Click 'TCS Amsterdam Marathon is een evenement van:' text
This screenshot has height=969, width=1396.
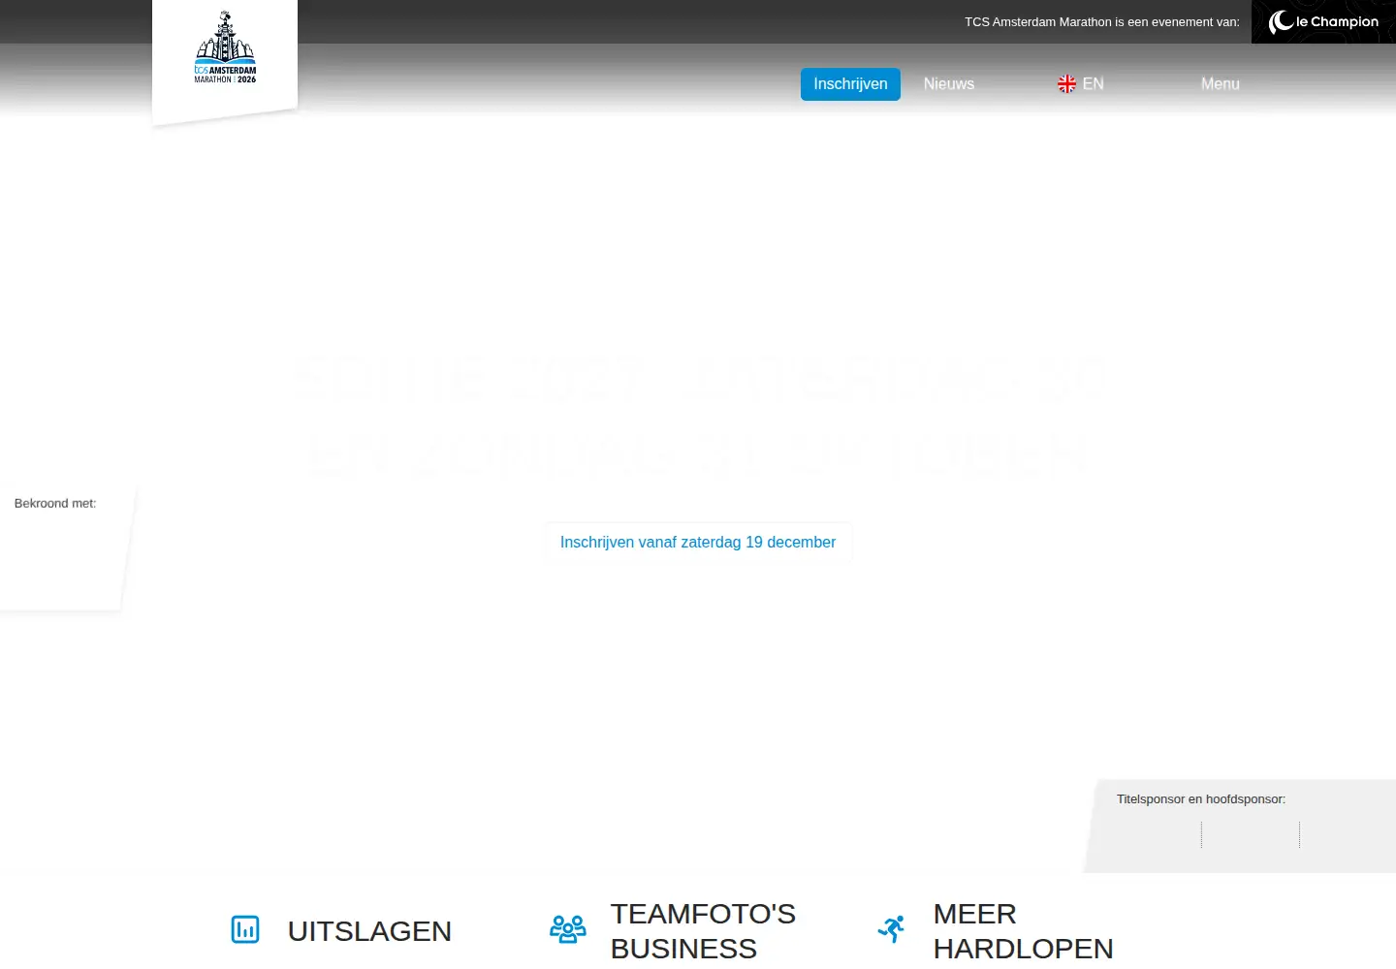click(1101, 21)
